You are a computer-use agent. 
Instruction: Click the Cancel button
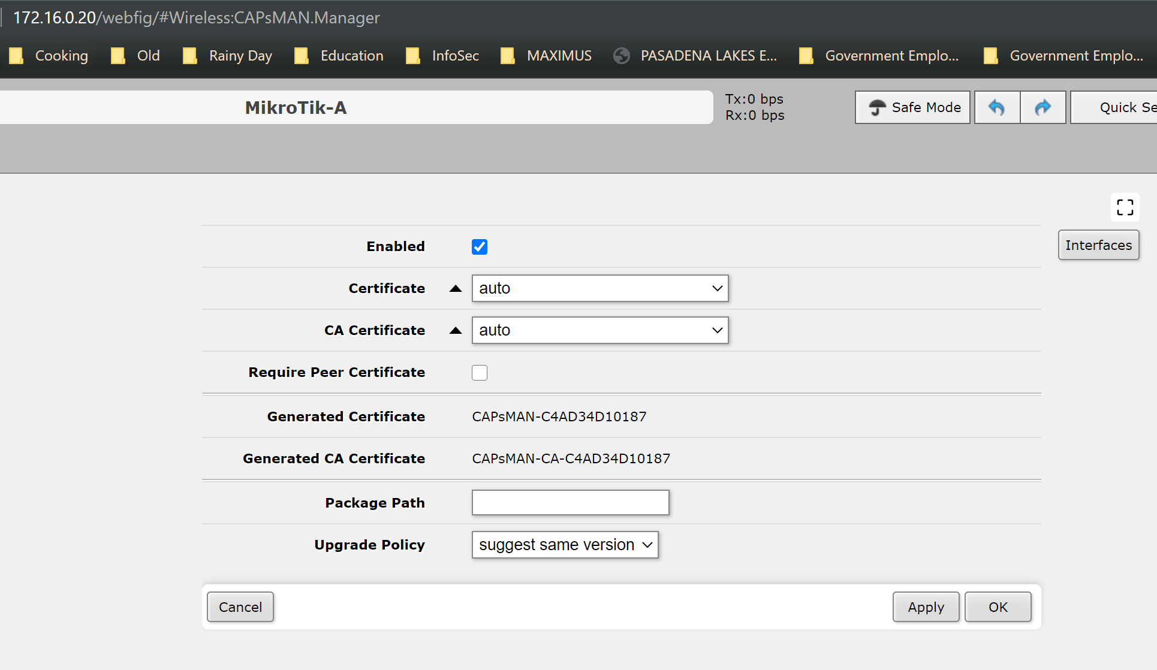click(x=240, y=607)
